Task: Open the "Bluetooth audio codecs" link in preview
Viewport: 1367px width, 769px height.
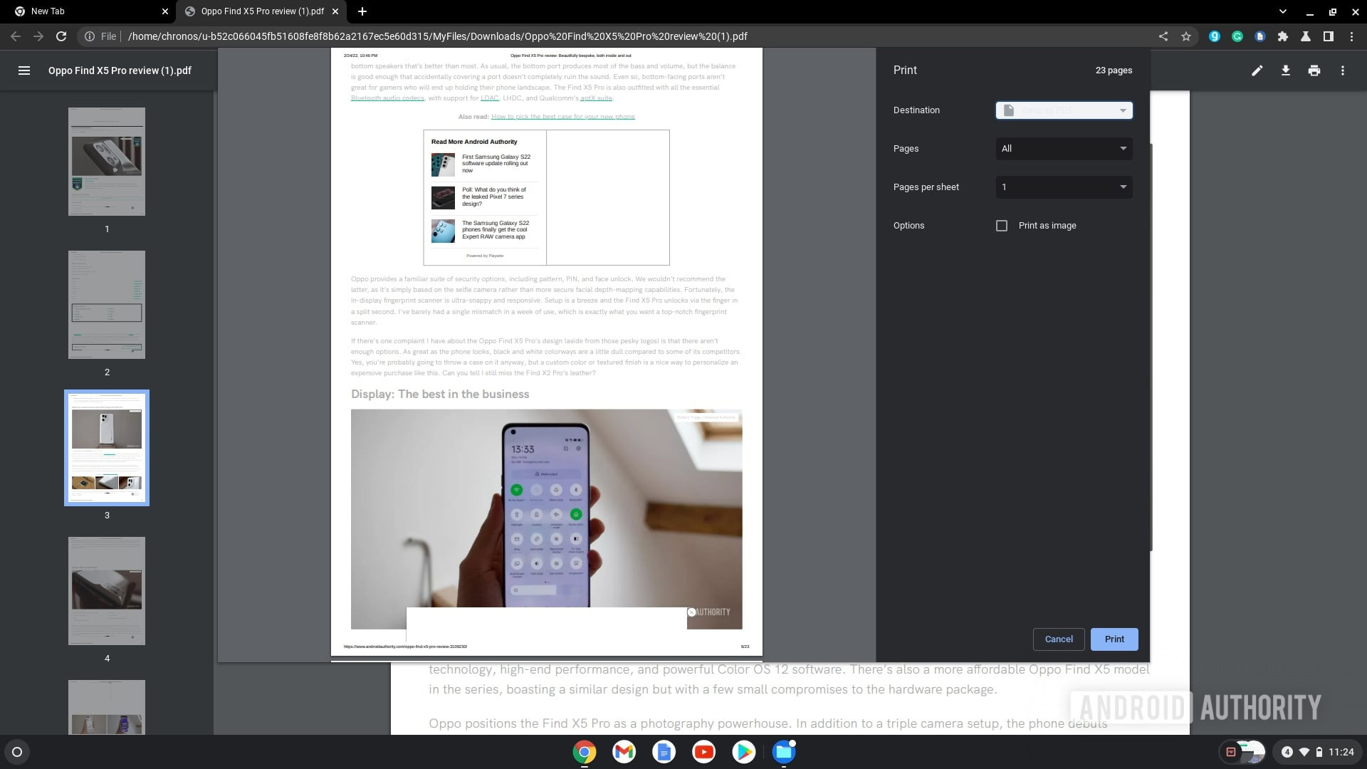Action: tap(387, 98)
